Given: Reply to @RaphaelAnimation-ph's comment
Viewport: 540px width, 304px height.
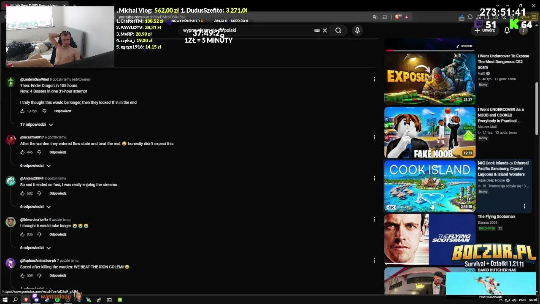Looking at the screenshot, I should coord(58,275).
